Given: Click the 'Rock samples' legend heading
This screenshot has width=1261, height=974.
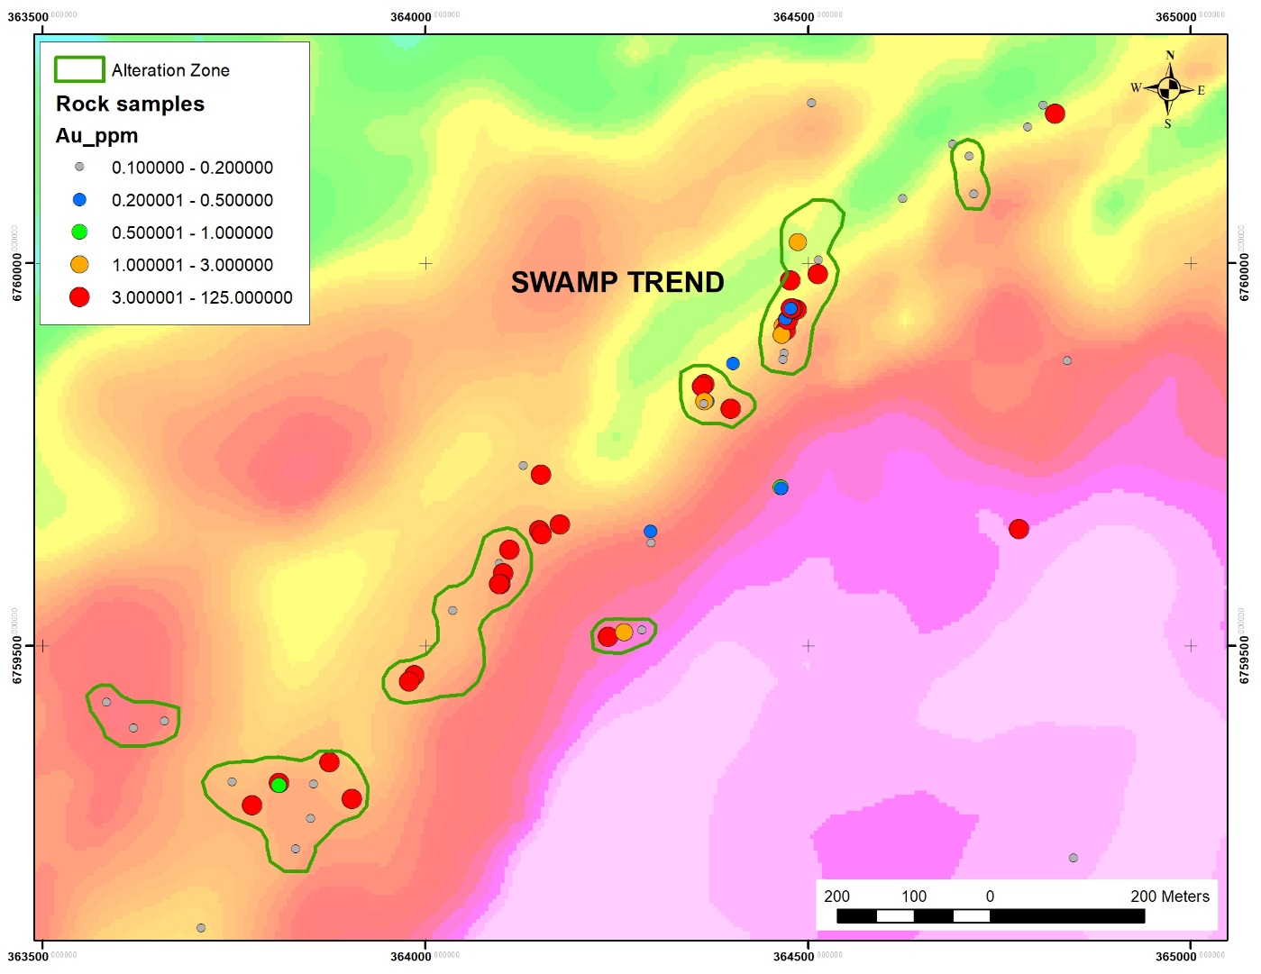Looking at the screenshot, I should point(130,104).
